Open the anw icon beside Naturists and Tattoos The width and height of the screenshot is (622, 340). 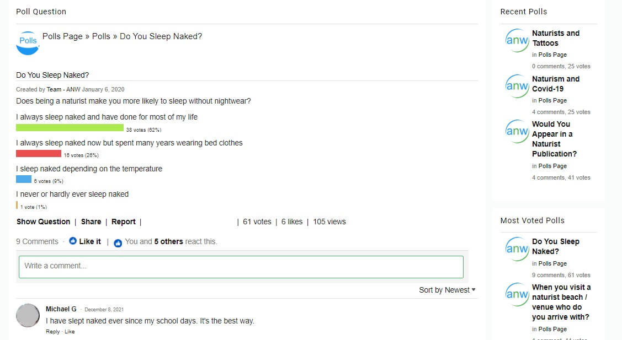[517, 40]
